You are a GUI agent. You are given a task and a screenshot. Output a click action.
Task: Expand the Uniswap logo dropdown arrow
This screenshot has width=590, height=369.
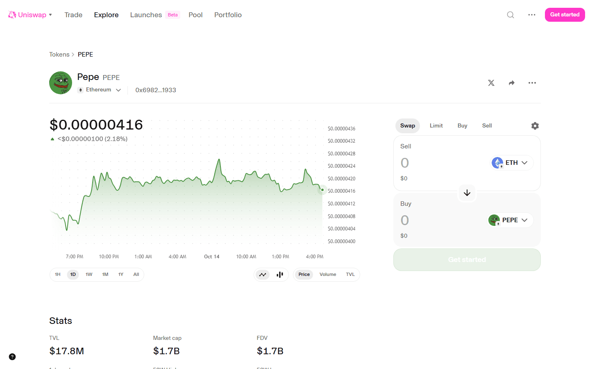click(50, 15)
